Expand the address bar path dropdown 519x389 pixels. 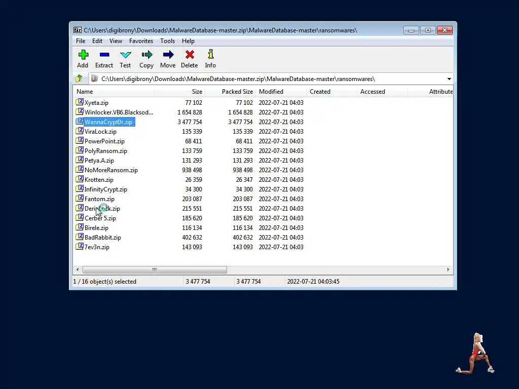coord(449,79)
